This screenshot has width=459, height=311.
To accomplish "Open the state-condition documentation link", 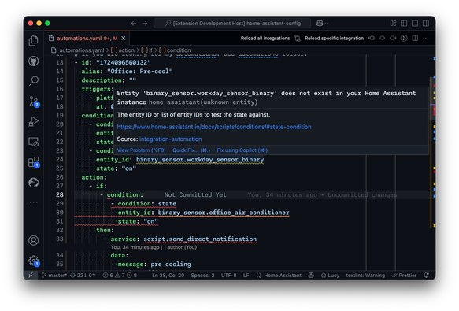I will (x=214, y=127).
